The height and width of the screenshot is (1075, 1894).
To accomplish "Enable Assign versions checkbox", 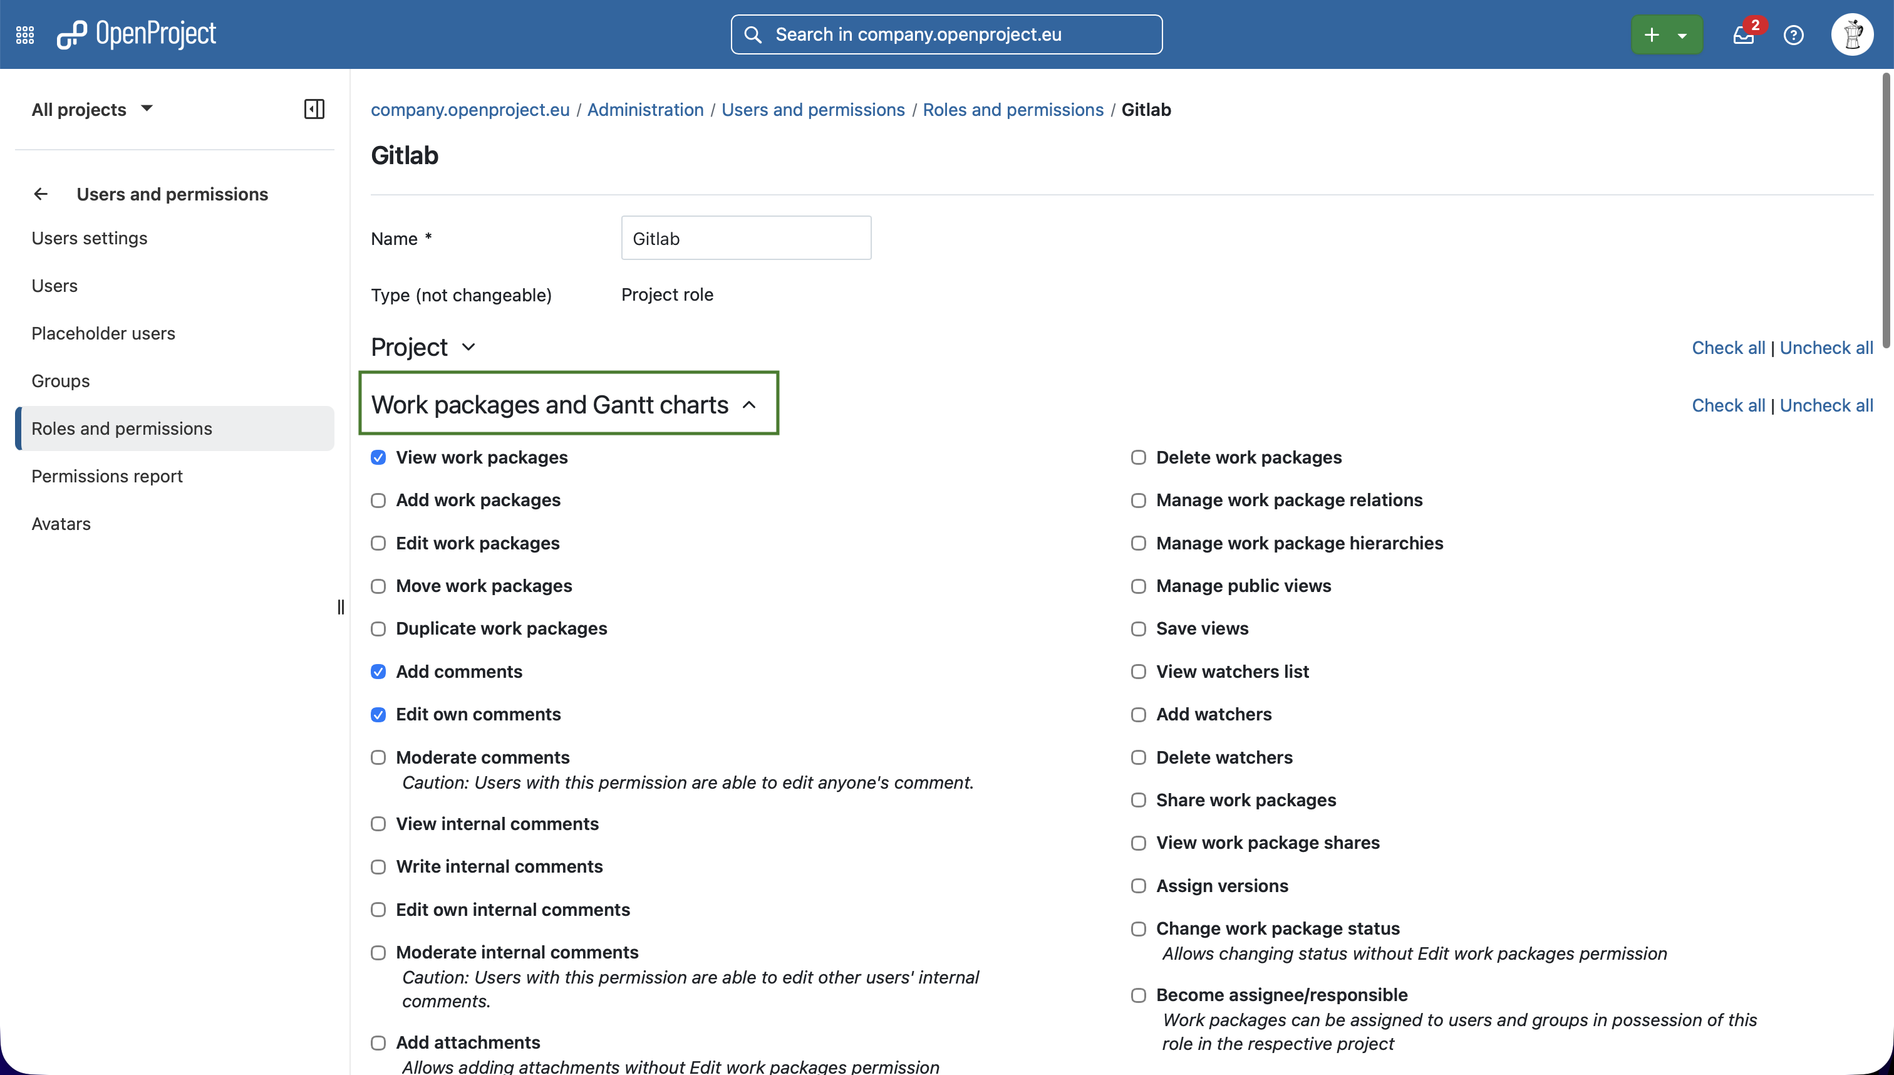I will tap(1138, 886).
